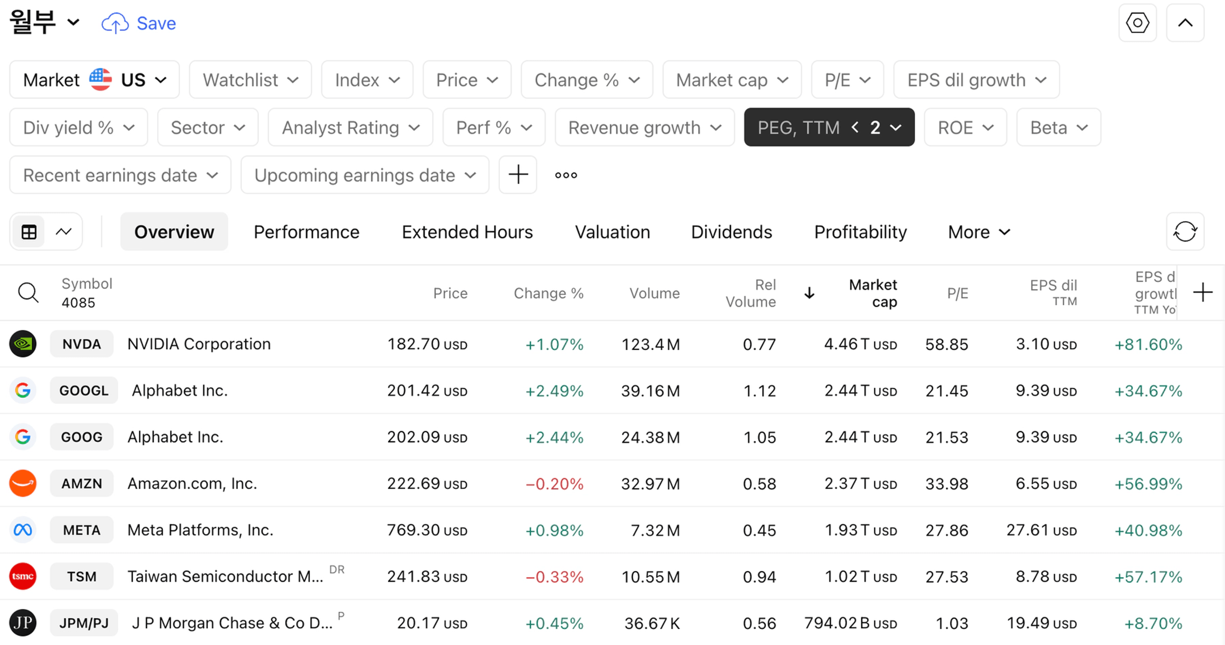Select the table view grid icon

tap(29, 232)
